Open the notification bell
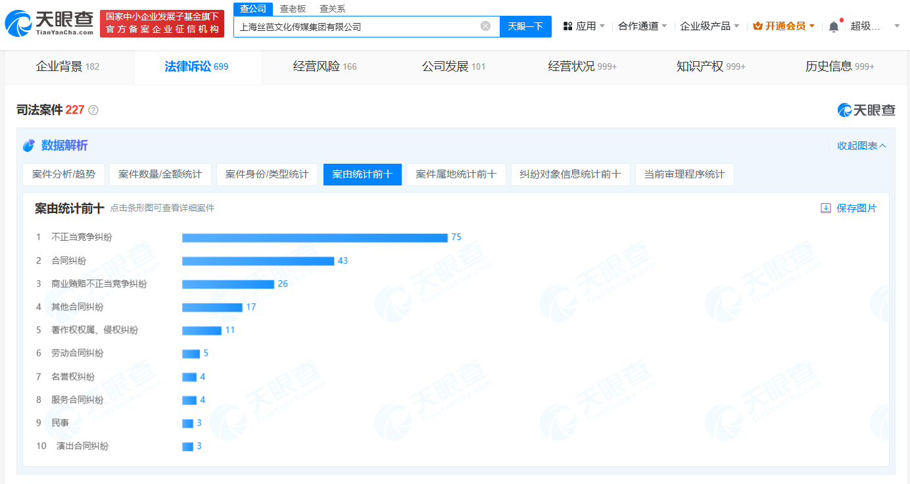Screen dimensions: 910x484 (834, 26)
